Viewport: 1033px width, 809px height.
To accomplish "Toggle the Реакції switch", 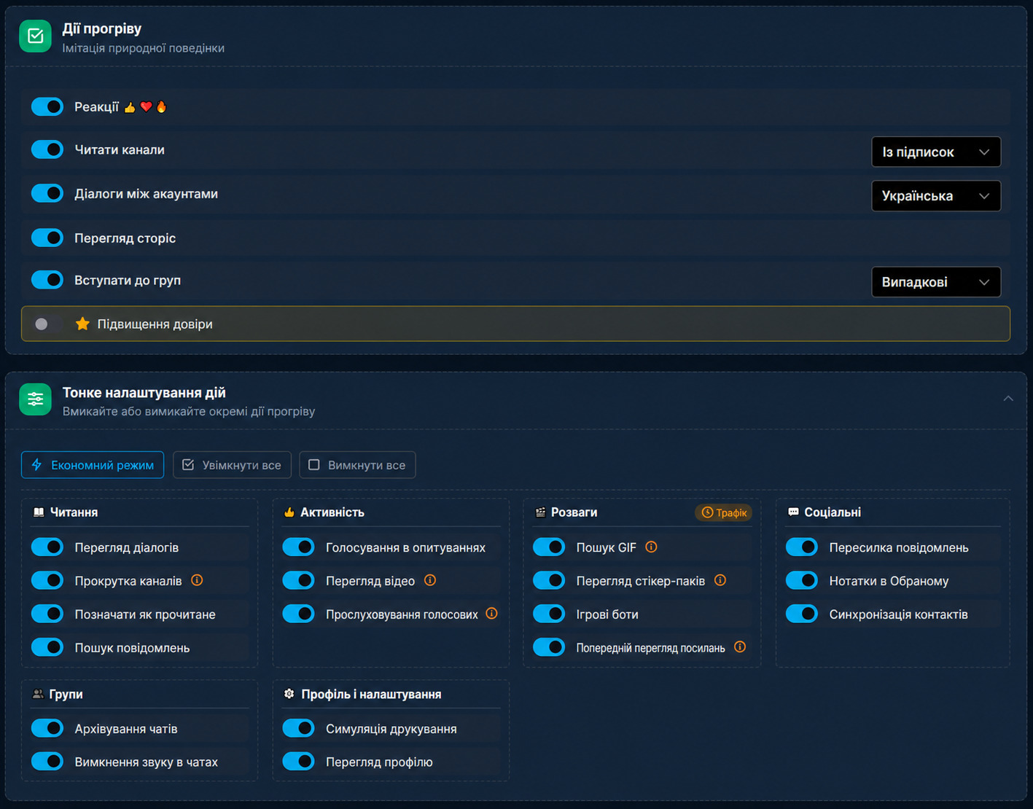I will [x=47, y=107].
